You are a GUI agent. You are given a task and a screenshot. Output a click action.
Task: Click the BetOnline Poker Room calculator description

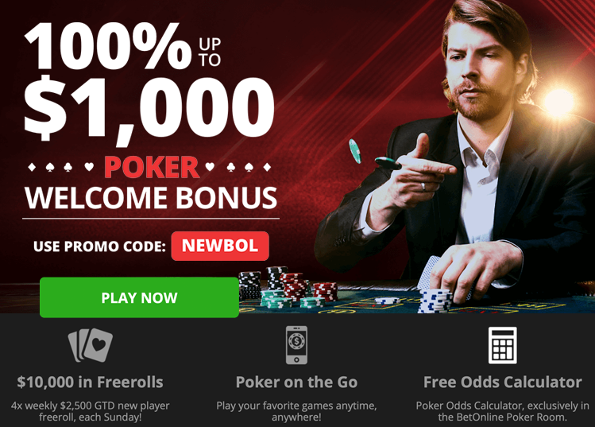pyautogui.click(x=502, y=411)
